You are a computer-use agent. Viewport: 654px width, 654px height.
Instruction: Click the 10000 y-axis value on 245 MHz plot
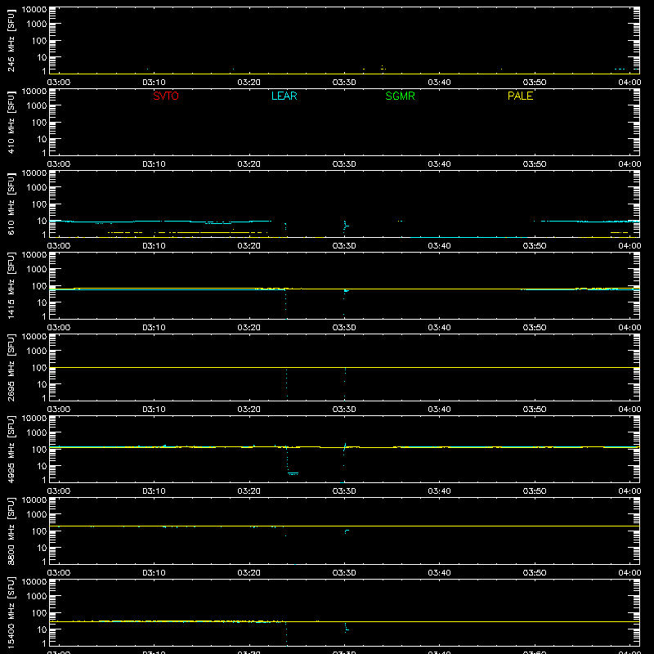pos(34,10)
